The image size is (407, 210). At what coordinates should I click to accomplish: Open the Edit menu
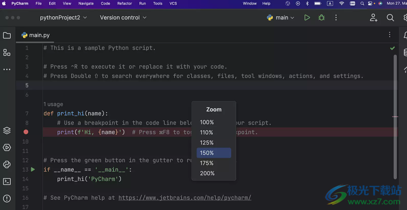(52, 4)
